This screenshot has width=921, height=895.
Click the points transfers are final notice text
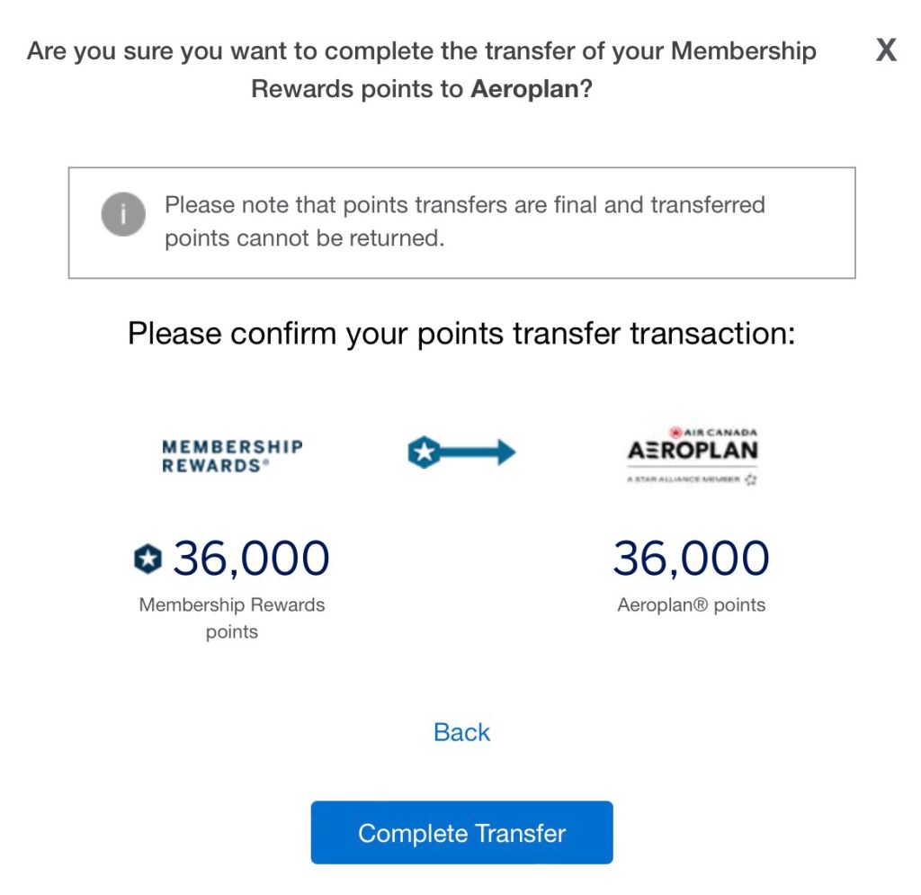[464, 222]
